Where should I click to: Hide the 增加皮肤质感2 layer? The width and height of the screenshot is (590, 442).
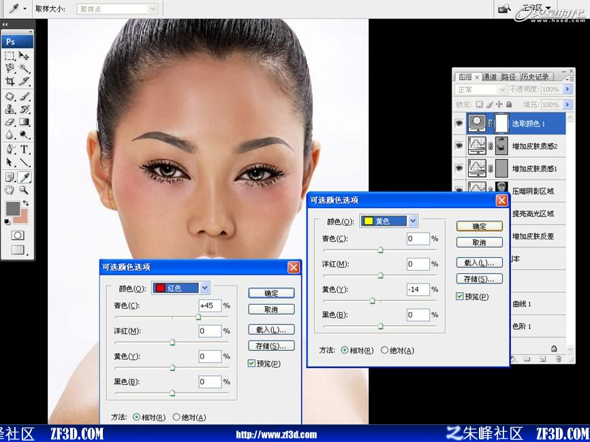tap(459, 146)
